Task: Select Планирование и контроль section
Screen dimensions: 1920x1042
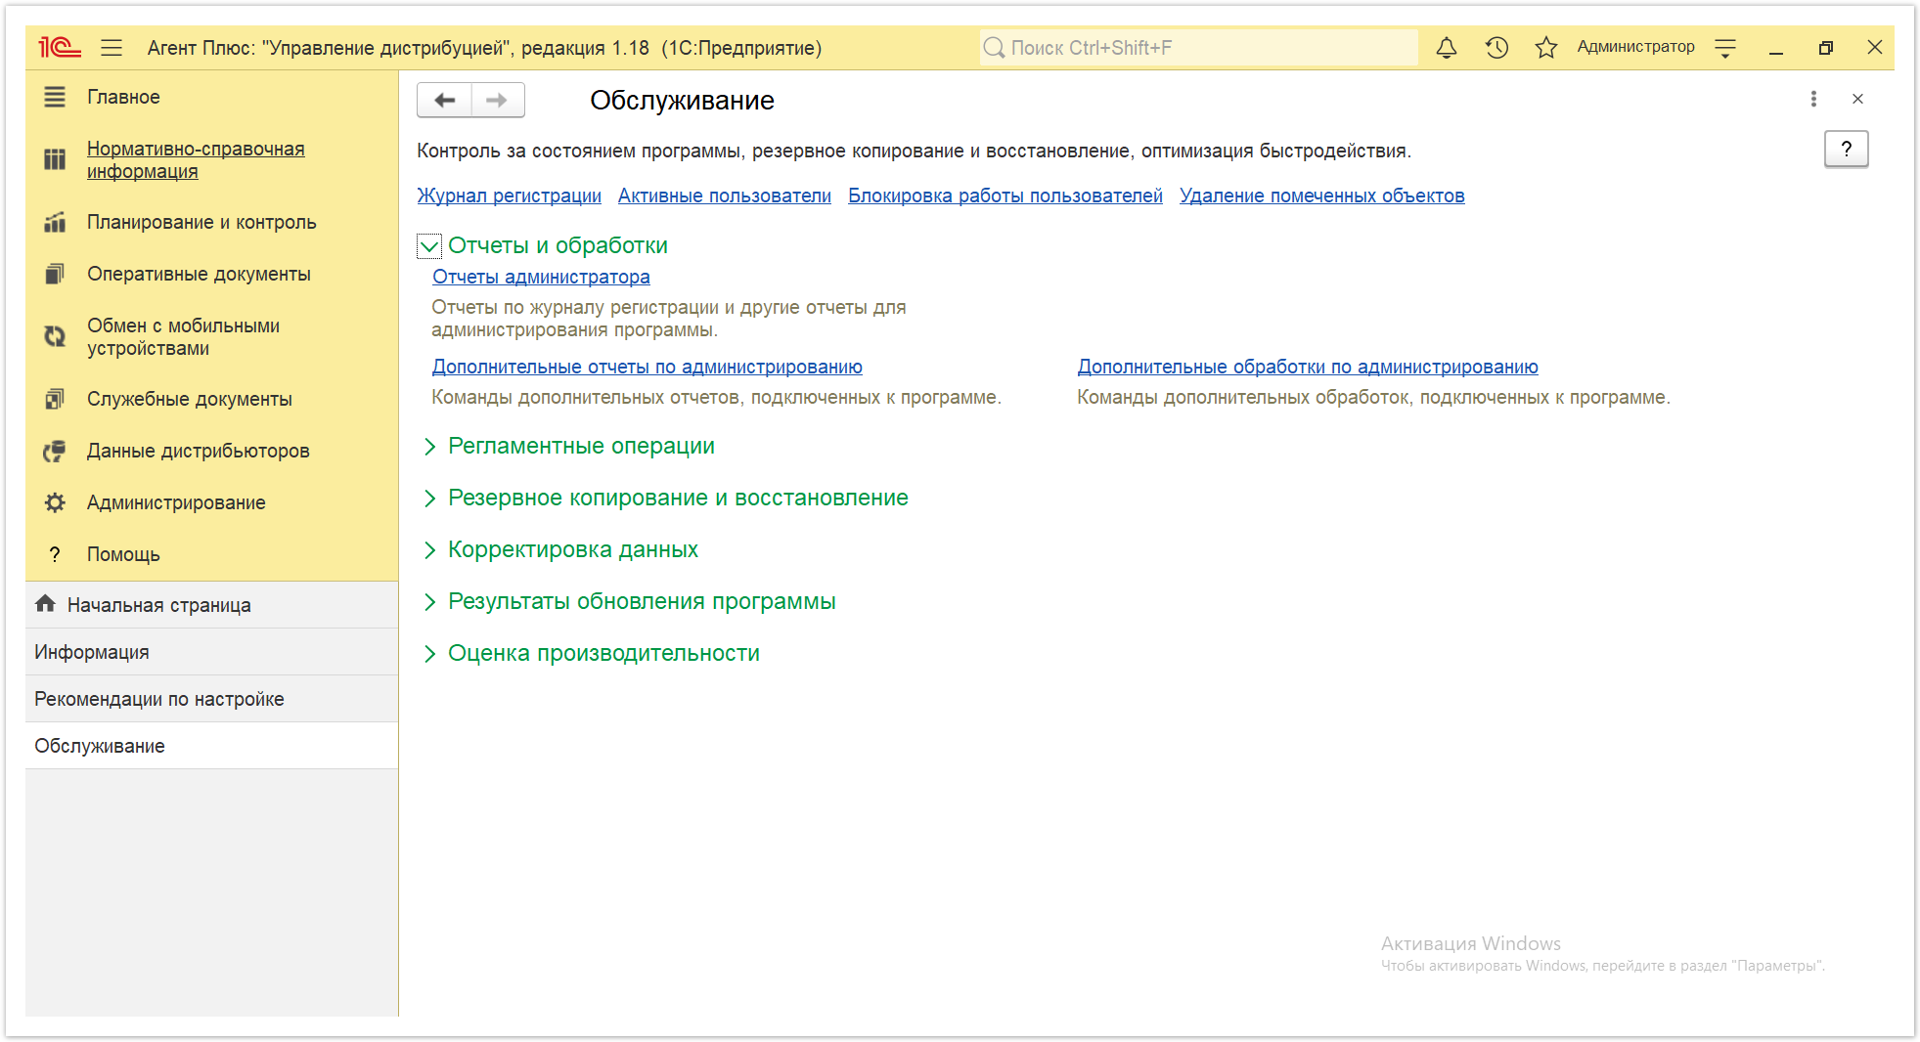Action: 201,222
